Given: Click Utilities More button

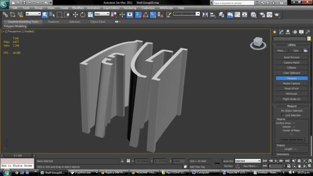Looking at the screenshot, I should 281,51.
